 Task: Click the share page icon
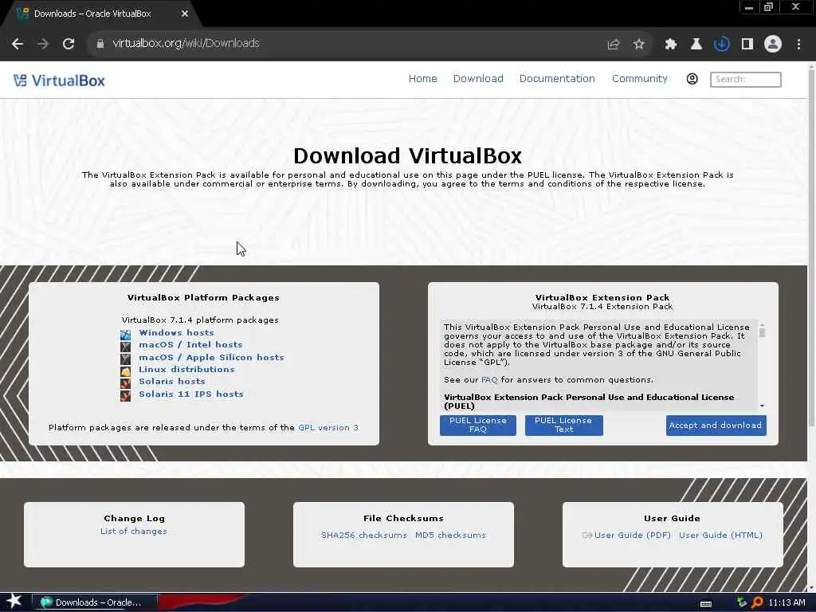coord(614,45)
